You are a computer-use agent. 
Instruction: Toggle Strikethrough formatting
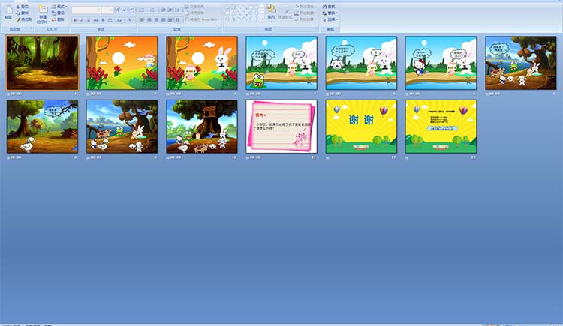tap(96, 20)
